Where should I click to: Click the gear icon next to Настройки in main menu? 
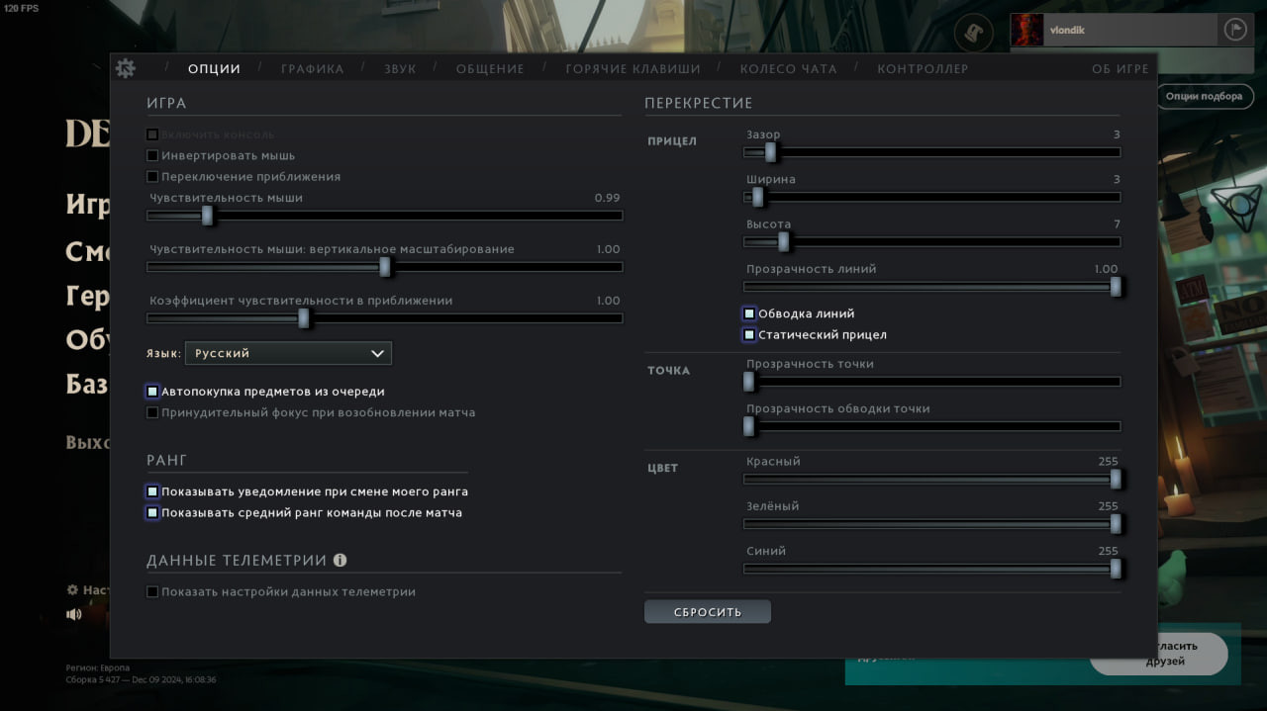pyautogui.click(x=72, y=589)
